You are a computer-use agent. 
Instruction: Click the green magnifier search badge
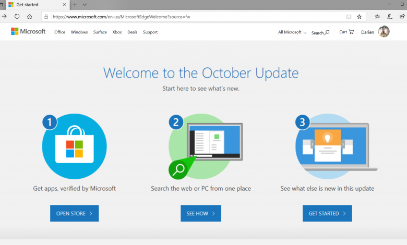[x=178, y=170]
